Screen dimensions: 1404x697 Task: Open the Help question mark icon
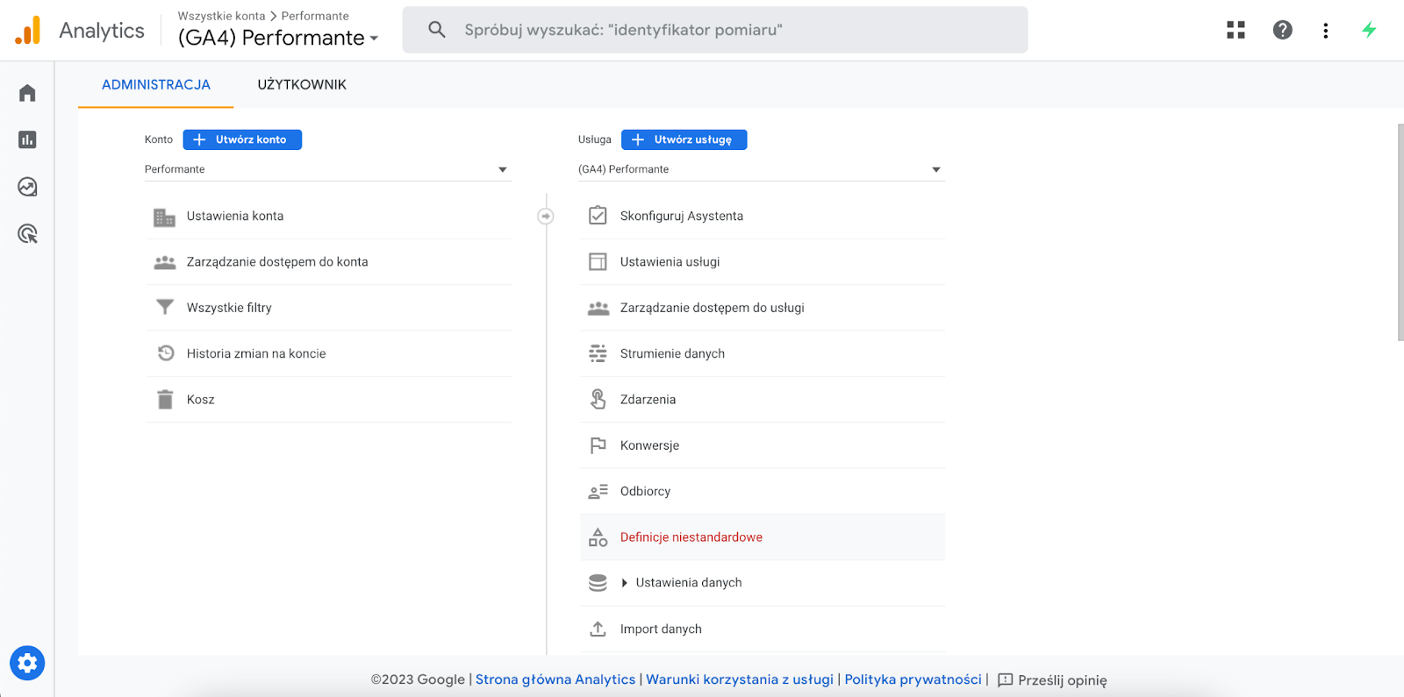(1282, 30)
